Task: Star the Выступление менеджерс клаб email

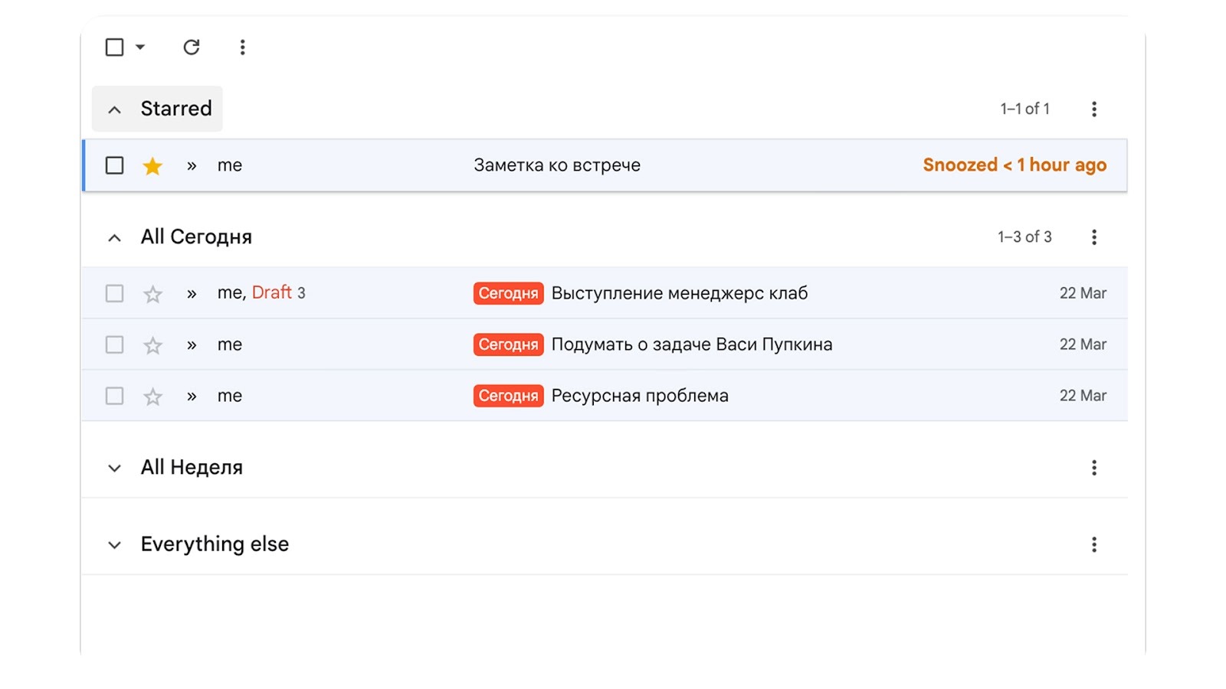Action: (x=152, y=292)
